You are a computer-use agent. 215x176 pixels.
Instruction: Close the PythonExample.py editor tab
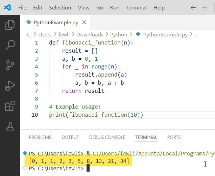[x=84, y=23]
